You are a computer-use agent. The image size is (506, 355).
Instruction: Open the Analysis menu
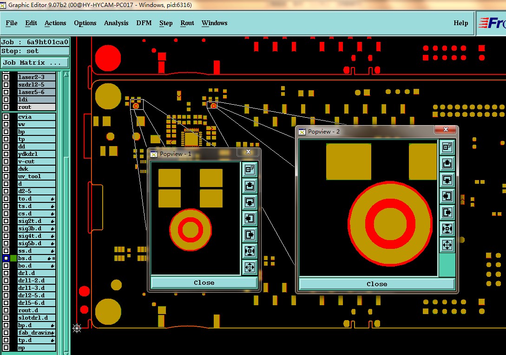coord(116,23)
